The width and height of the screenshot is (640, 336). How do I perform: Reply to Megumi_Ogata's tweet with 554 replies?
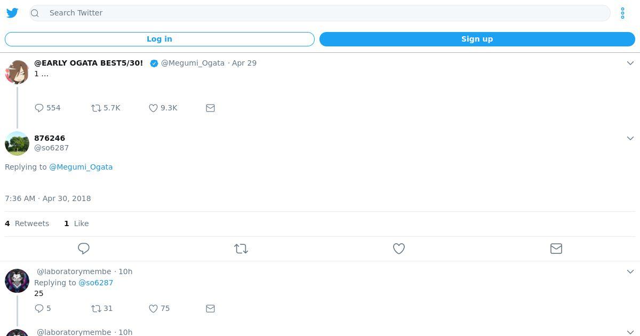(x=39, y=108)
